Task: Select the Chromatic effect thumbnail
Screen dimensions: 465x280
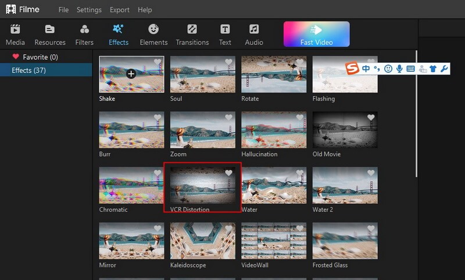Action: (x=131, y=185)
